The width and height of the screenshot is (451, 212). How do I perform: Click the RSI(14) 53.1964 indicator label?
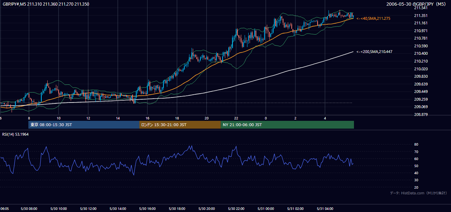click(15, 134)
